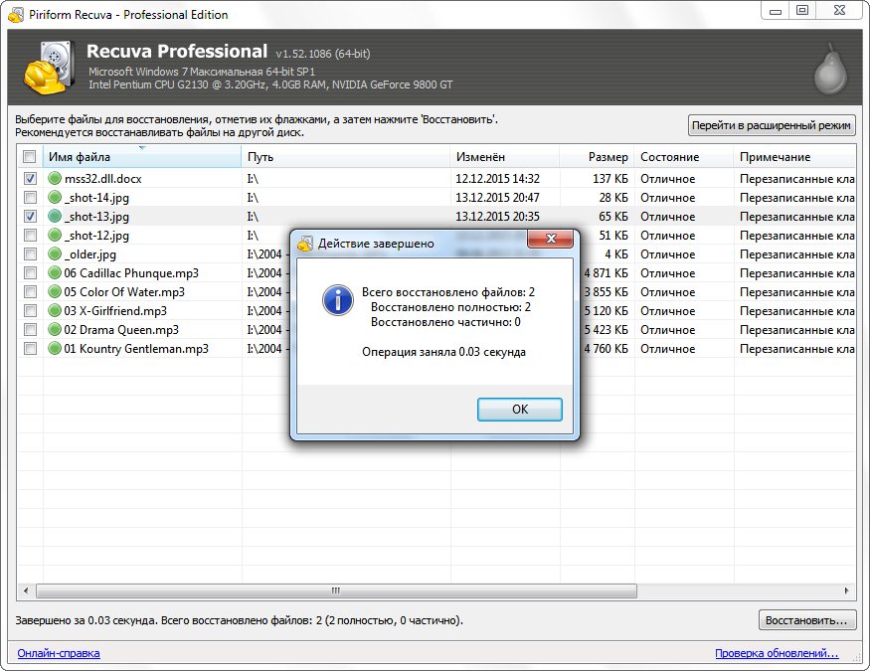The image size is (870, 671).
Task: Check the 03 X-Girlfriend.mp3 checkbox
Action: (x=30, y=310)
